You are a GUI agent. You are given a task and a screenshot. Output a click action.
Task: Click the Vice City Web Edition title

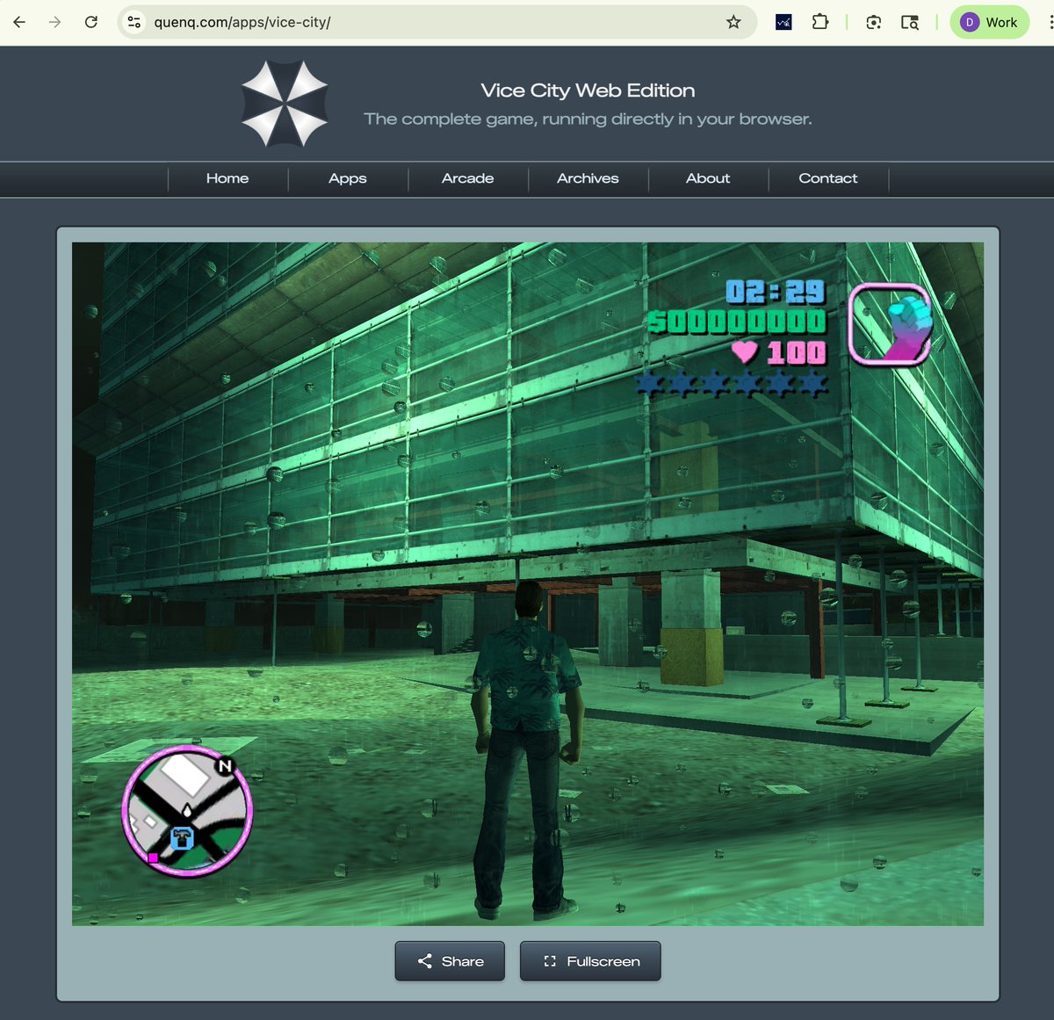[x=588, y=90]
